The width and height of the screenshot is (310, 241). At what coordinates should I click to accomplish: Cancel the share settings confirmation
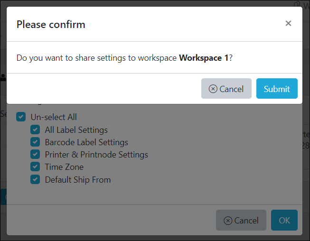coord(226,89)
